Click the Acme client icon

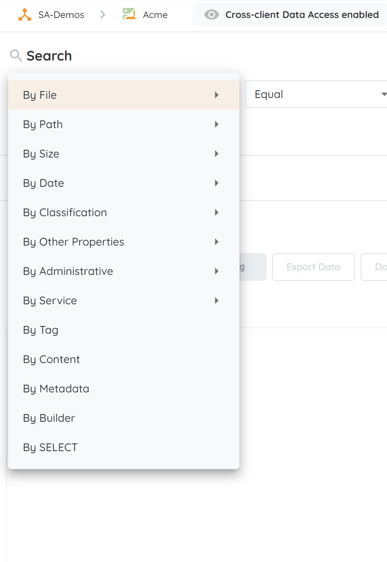pyautogui.click(x=129, y=14)
